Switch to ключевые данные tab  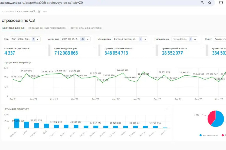click(13, 28)
